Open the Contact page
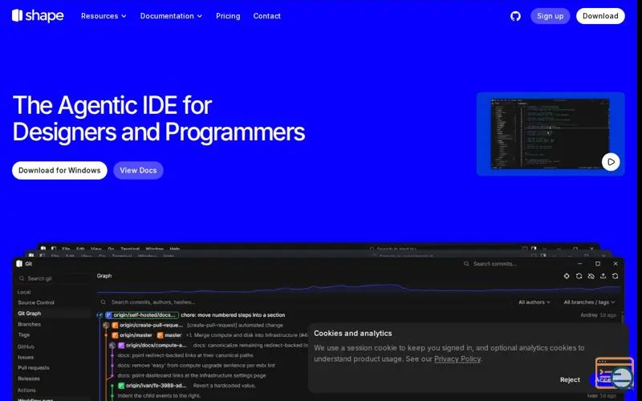The height and width of the screenshot is (401, 642). (x=267, y=16)
